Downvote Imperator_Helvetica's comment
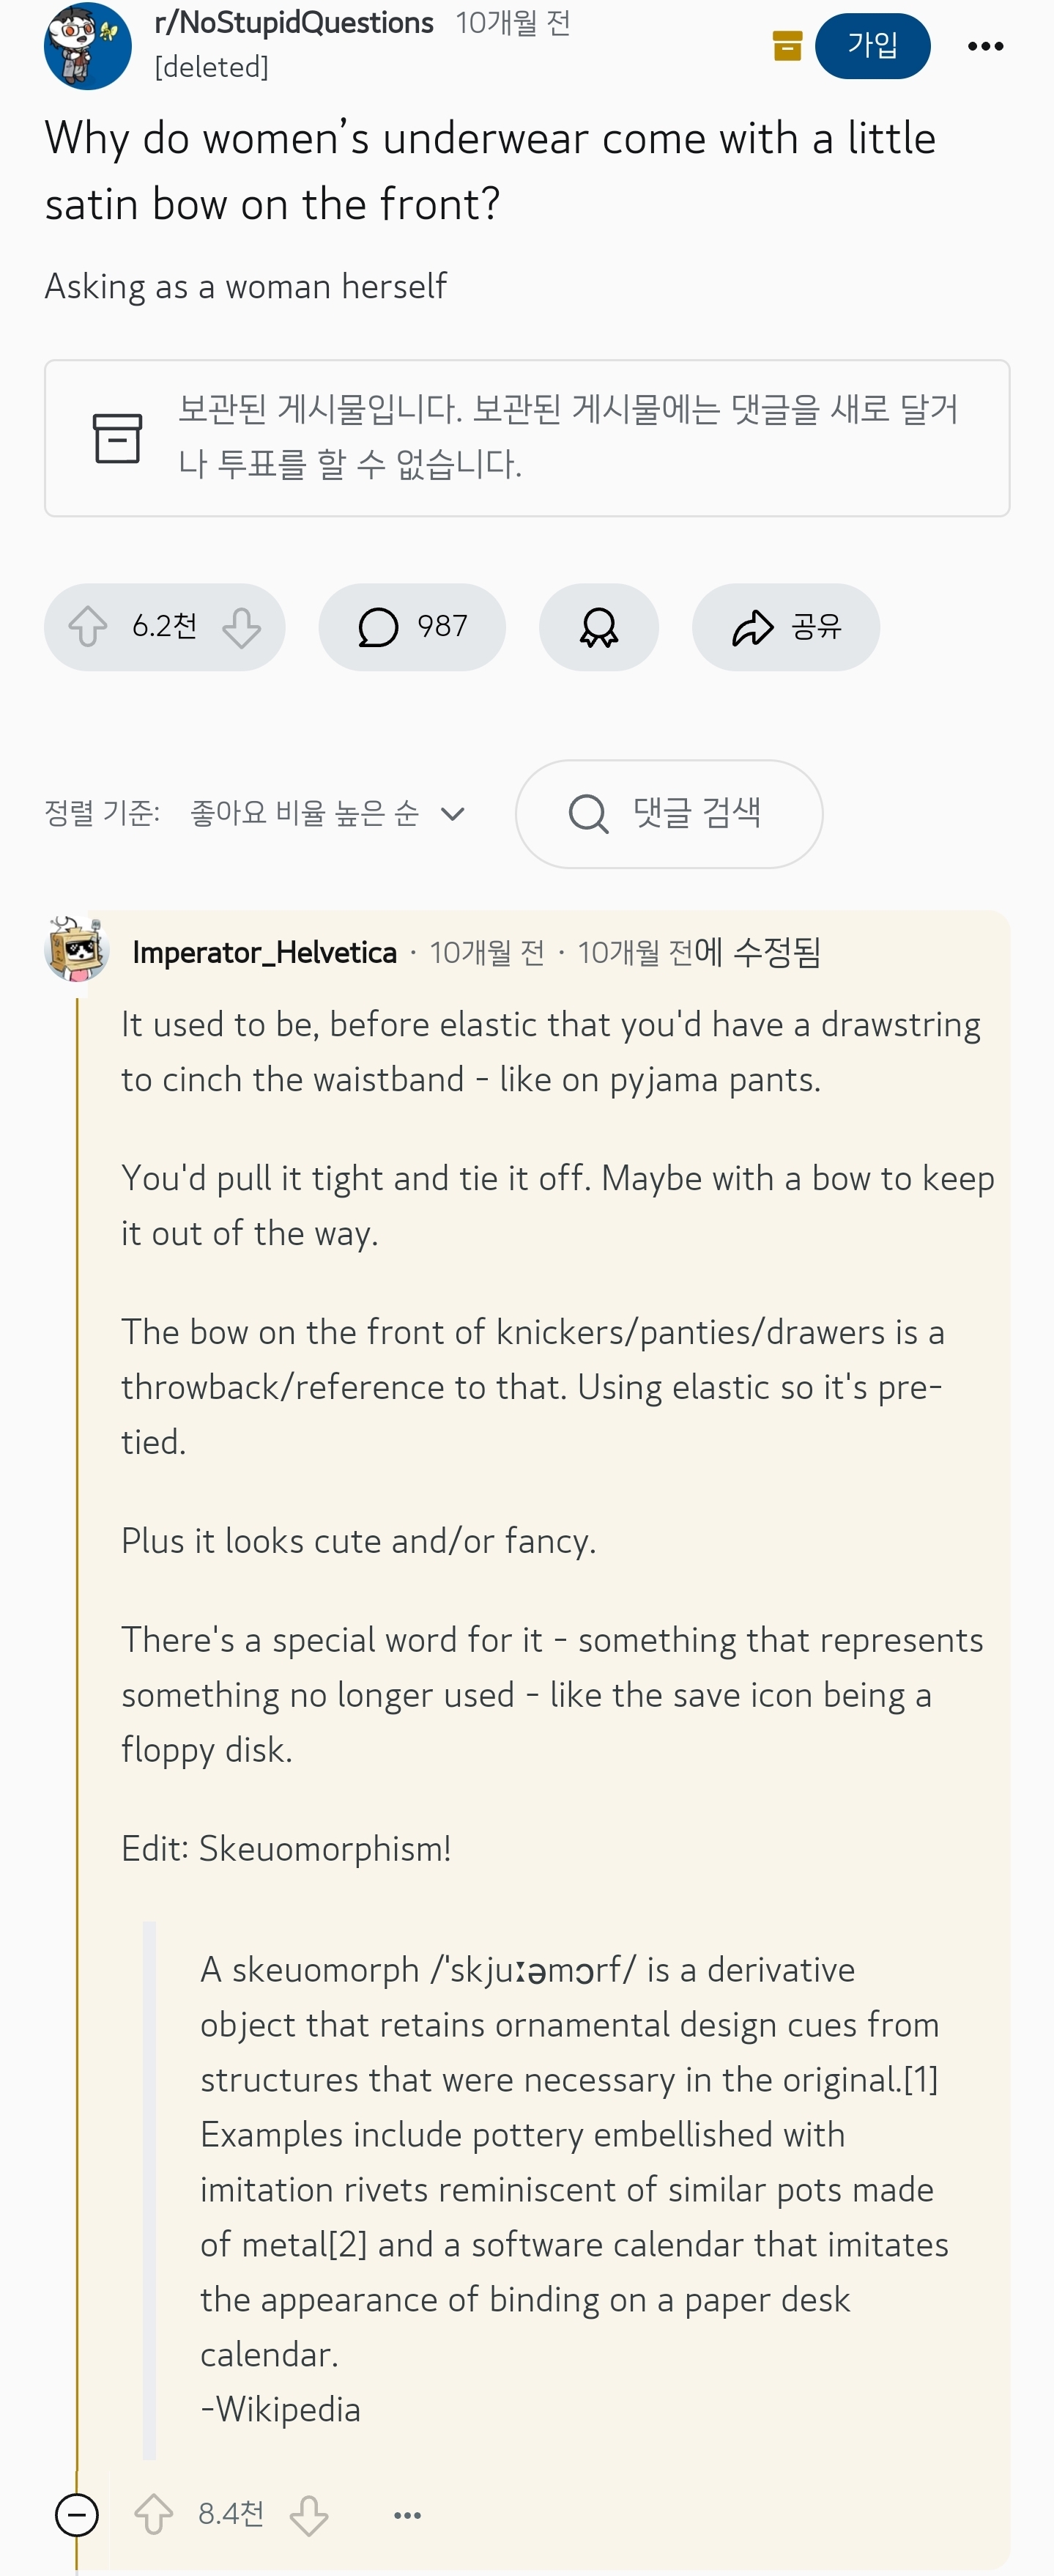Viewport: 1054px width, 2576px height. tap(308, 2515)
